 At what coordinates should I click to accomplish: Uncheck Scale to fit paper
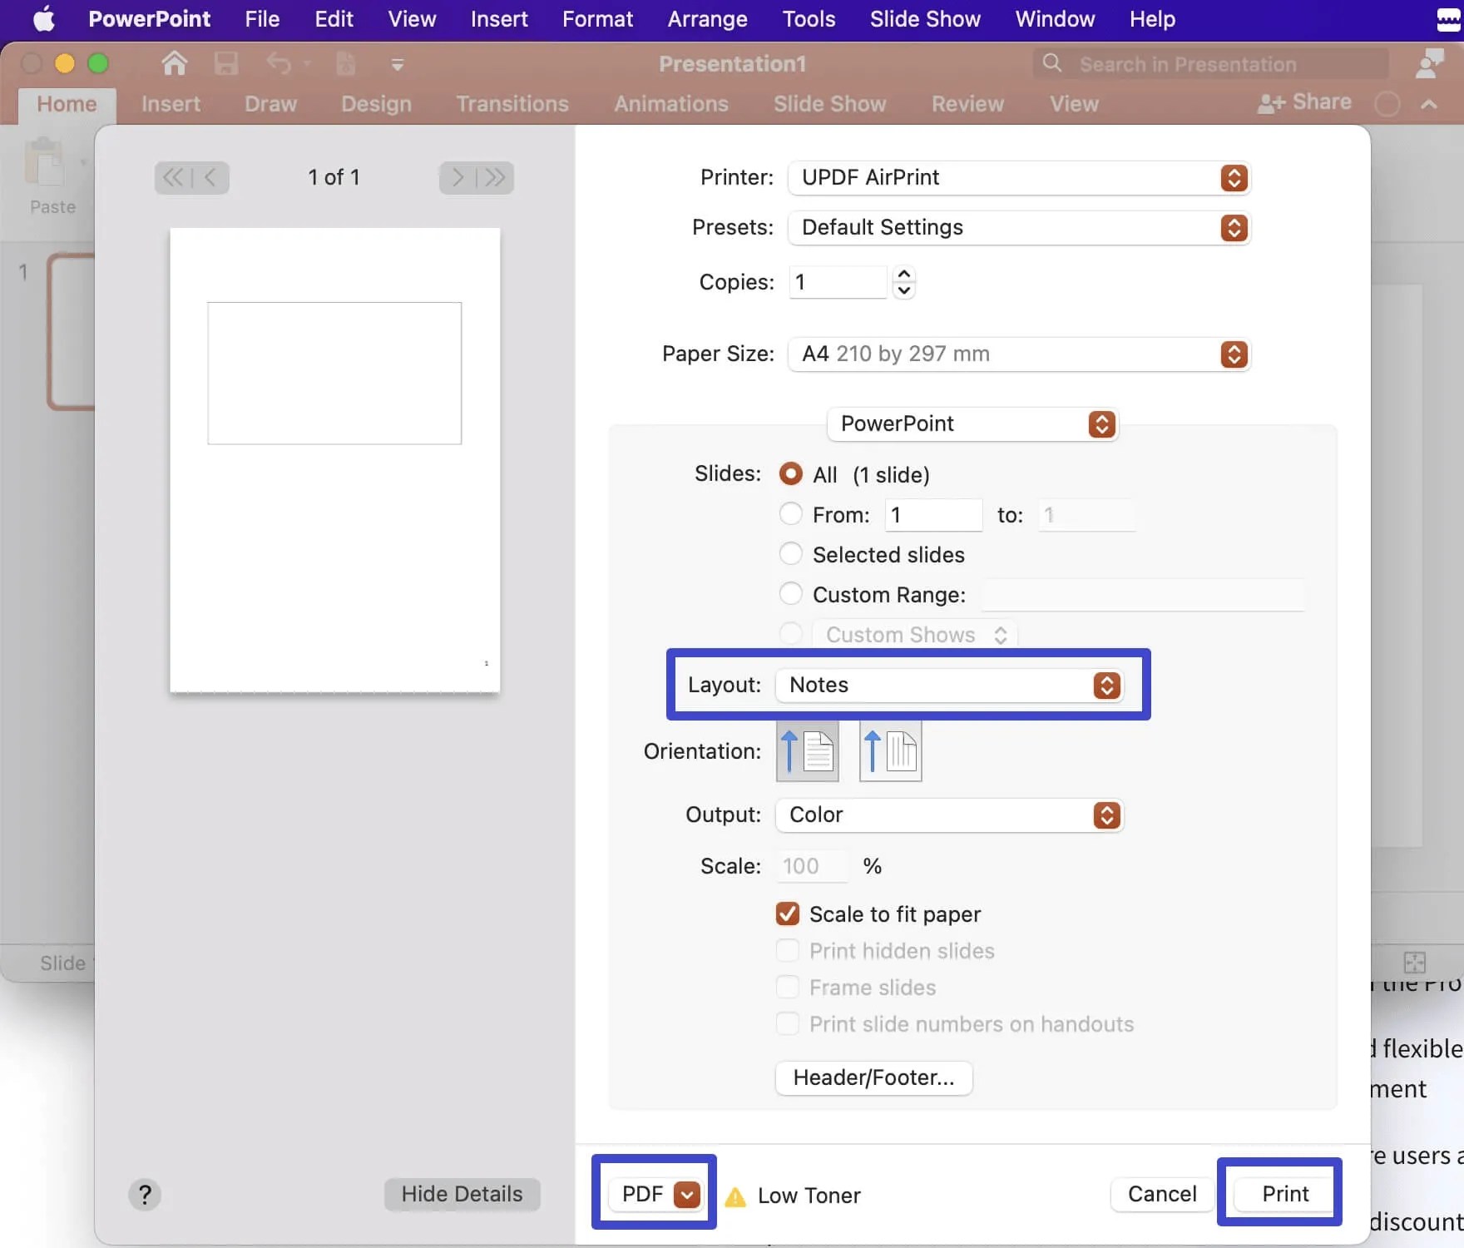coord(787,914)
